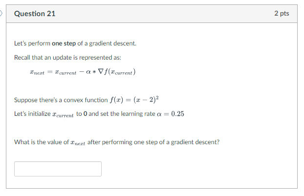Click the x_next term starting the update formula
The height and width of the screenshot is (196, 304).
pyautogui.click(x=37, y=72)
